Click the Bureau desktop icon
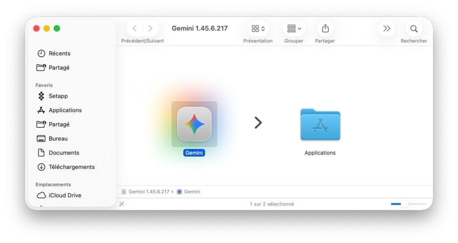 [41, 138]
